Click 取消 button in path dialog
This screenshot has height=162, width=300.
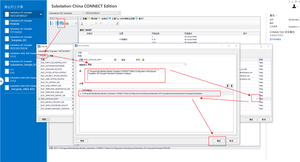(232, 141)
